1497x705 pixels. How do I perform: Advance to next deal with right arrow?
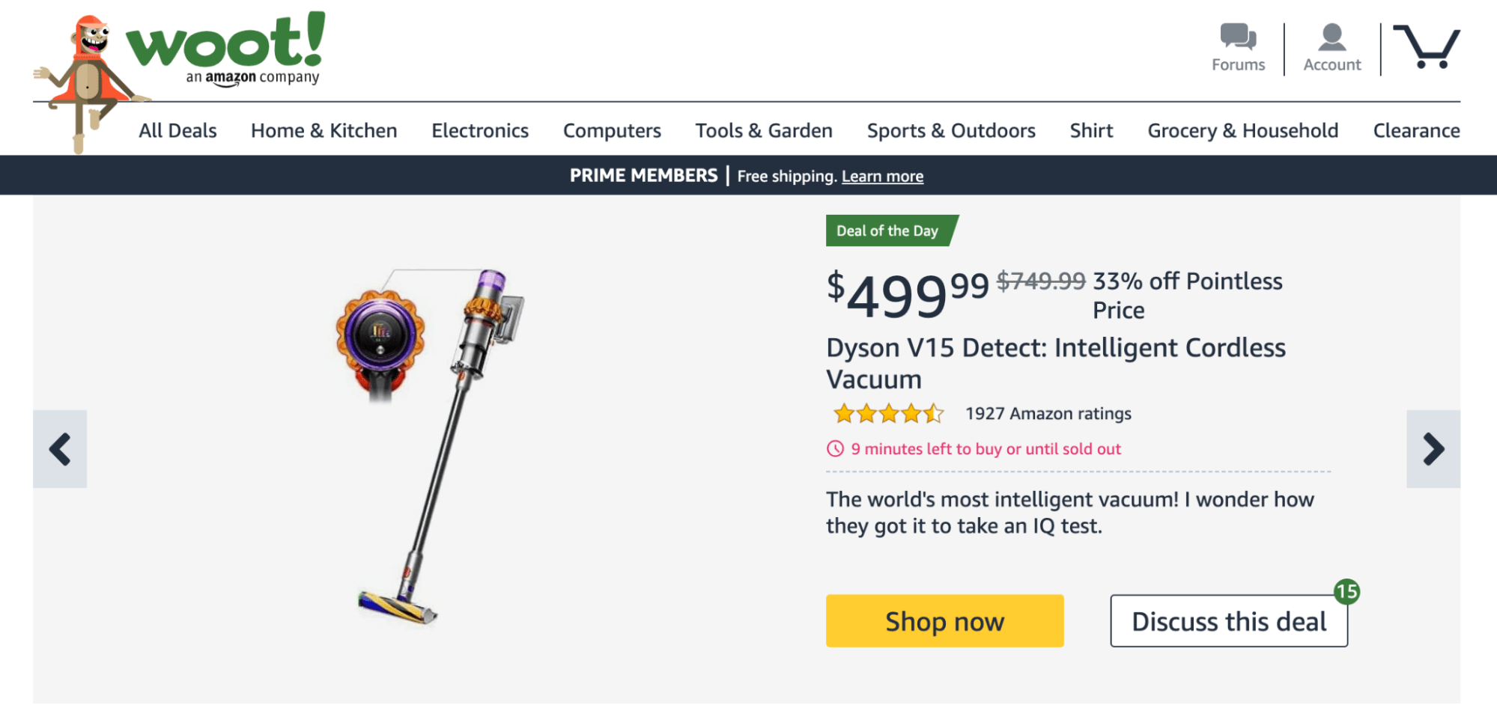1433,449
